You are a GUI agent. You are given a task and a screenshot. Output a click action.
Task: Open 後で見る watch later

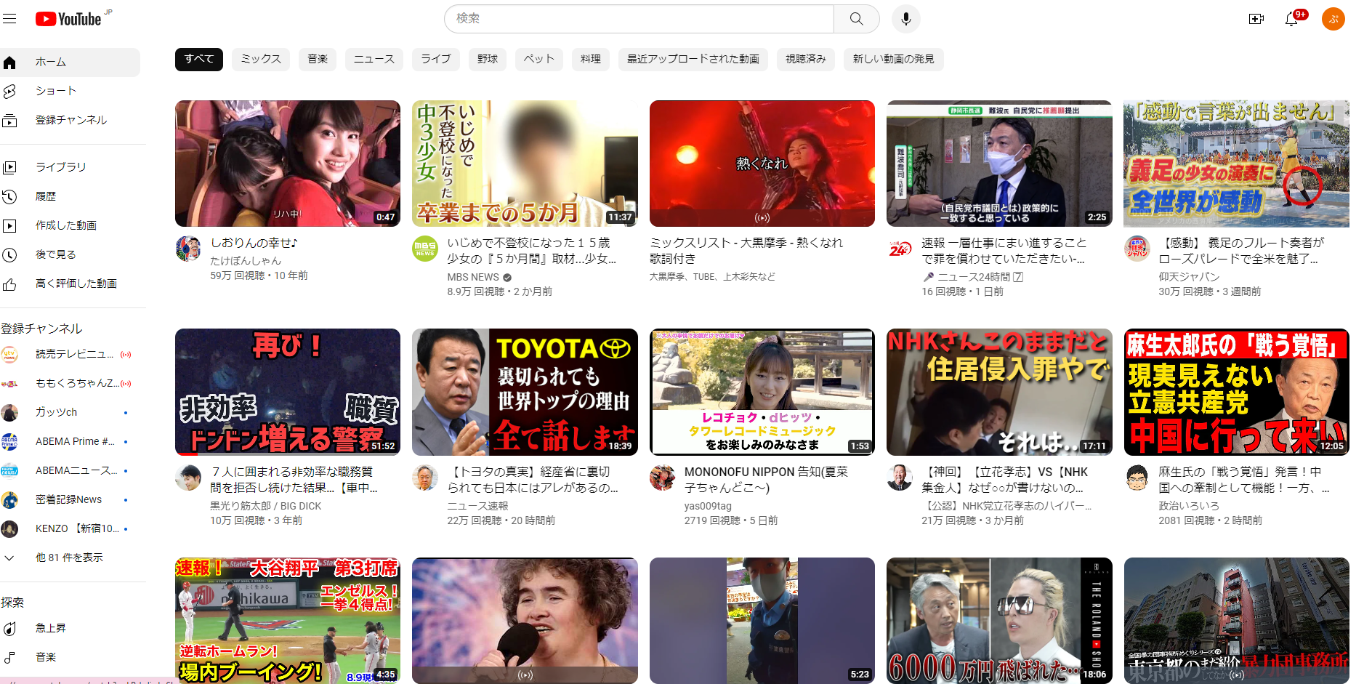point(70,254)
